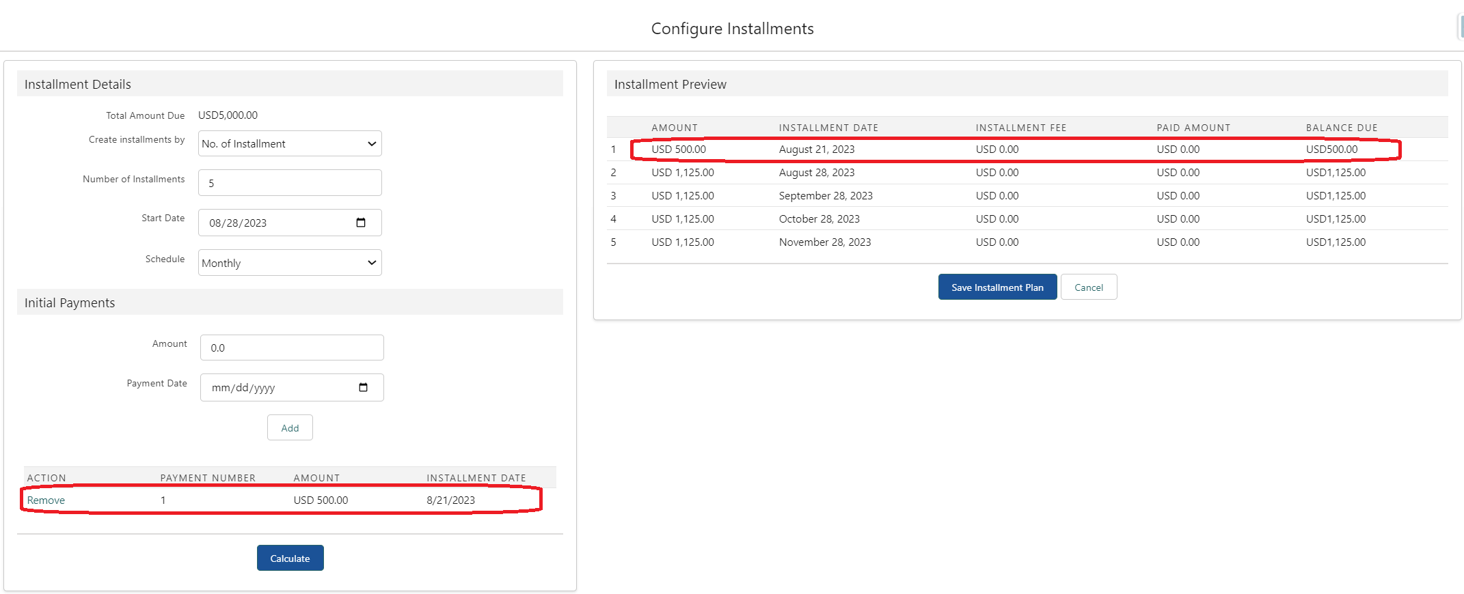The image size is (1464, 594).
Task: Select the August 21, 2023 installment row
Action: (817, 150)
